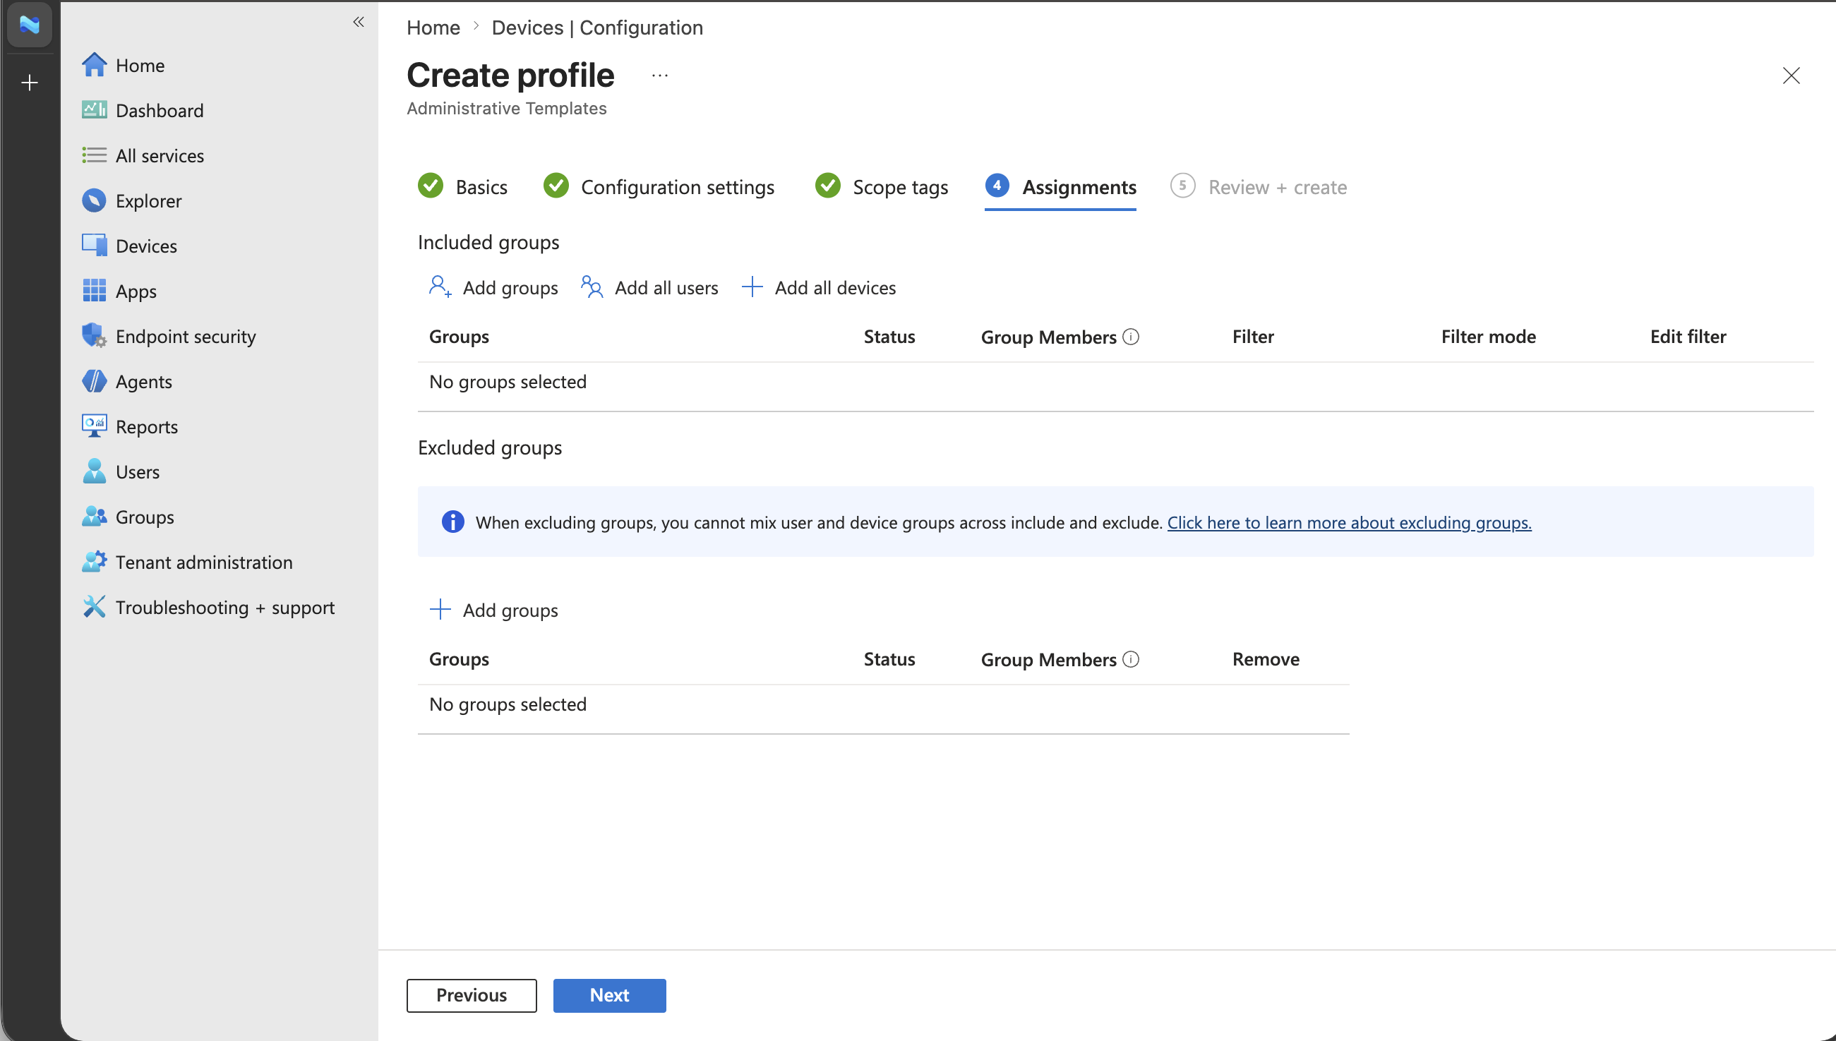
Task: Open Home breadcrumb link
Action: click(x=433, y=27)
